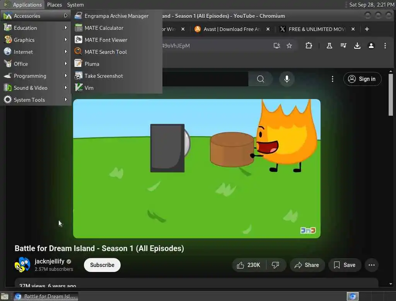
Task: Open the System menu in panel
Action: (x=75, y=5)
